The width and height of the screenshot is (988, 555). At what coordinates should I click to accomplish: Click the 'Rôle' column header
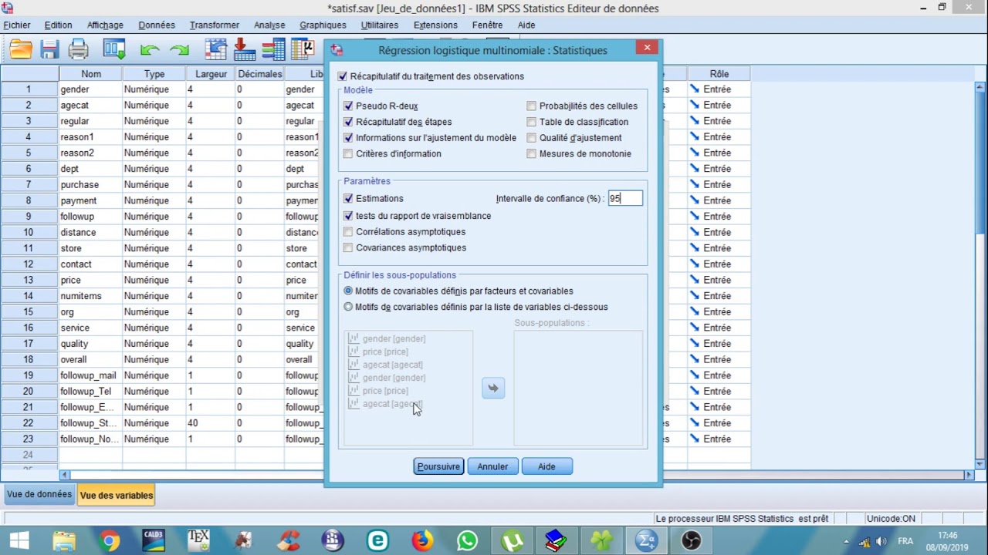click(719, 74)
